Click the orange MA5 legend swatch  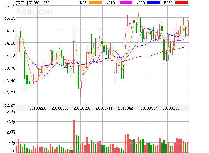point(95,2)
